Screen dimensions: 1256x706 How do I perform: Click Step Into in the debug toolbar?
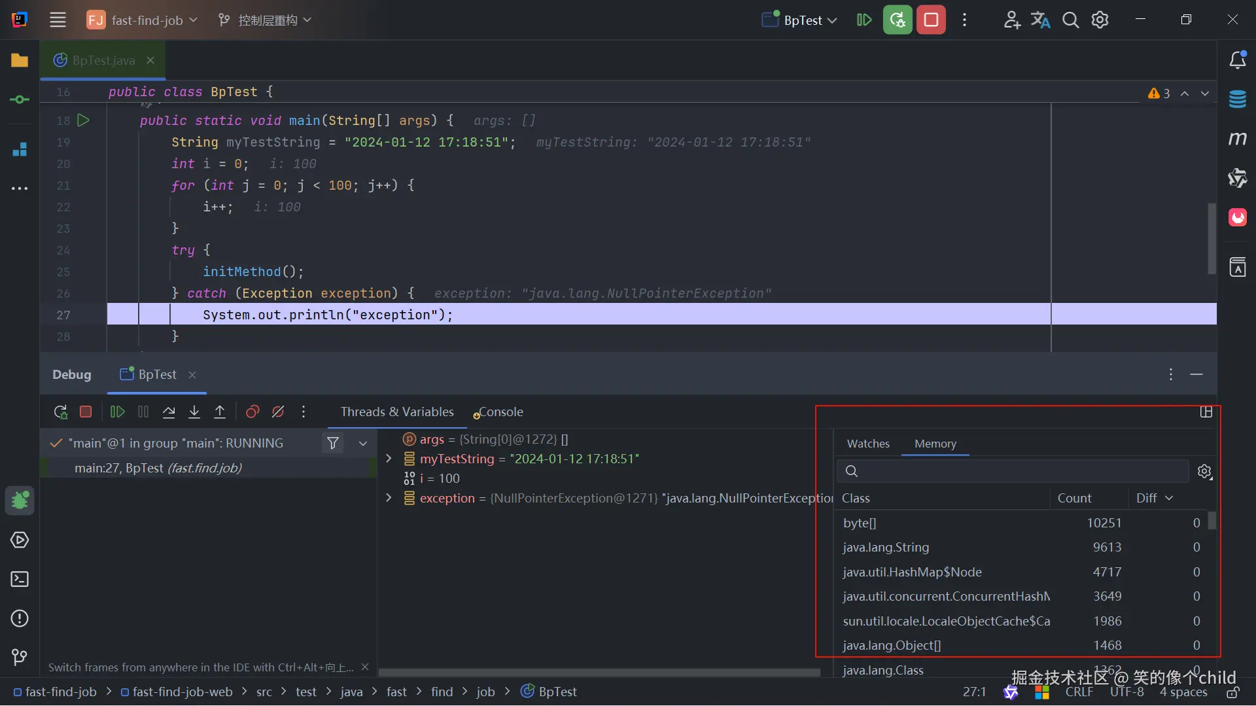pos(194,412)
